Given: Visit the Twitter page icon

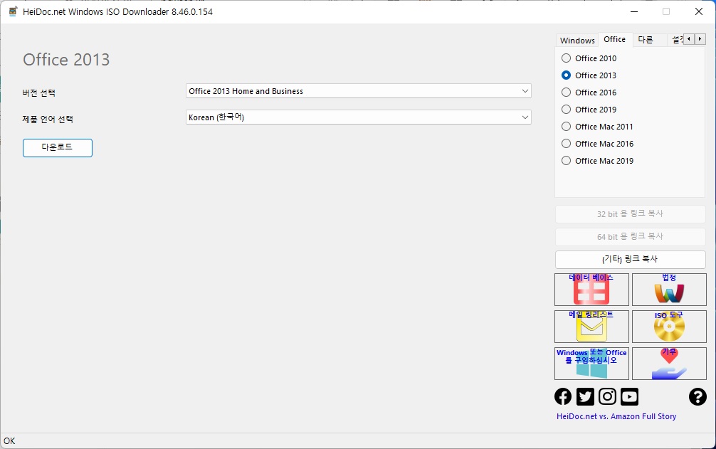Looking at the screenshot, I should pos(585,396).
